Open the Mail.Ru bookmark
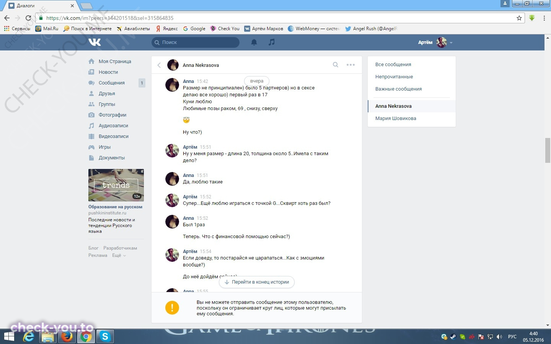This screenshot has height=344, width=551. (x=47, y=29)
